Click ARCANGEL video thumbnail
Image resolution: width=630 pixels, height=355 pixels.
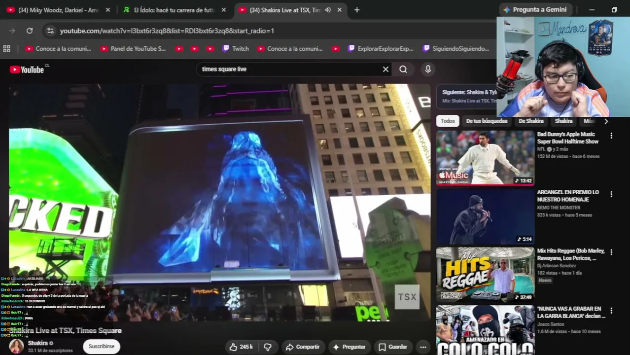[485, 216]
